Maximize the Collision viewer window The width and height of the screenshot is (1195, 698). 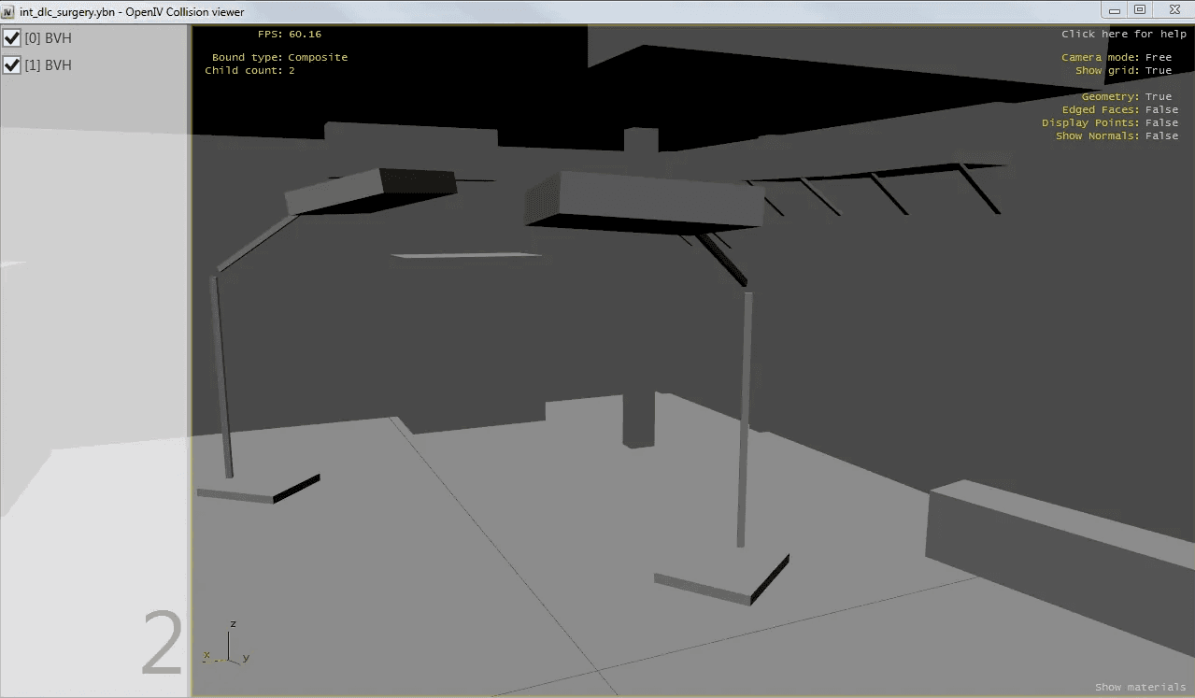[x=1140, y=9]
